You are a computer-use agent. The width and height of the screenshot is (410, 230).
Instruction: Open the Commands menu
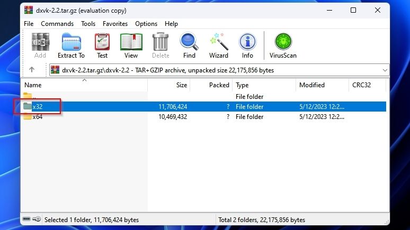(x=57, y=24)
